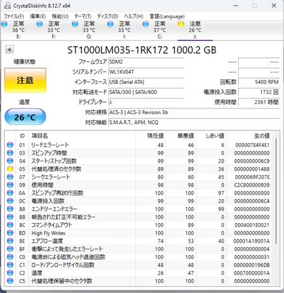Open the 言語(Language) menu
Image resolution: width=284 pixels, height=293 pixels.
[x=167, y=16]
